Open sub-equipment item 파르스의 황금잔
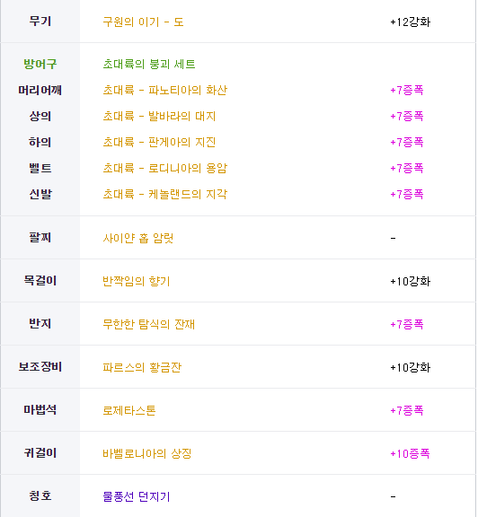The height and width of the screenshot is (517, 478). tap(142, 367)
